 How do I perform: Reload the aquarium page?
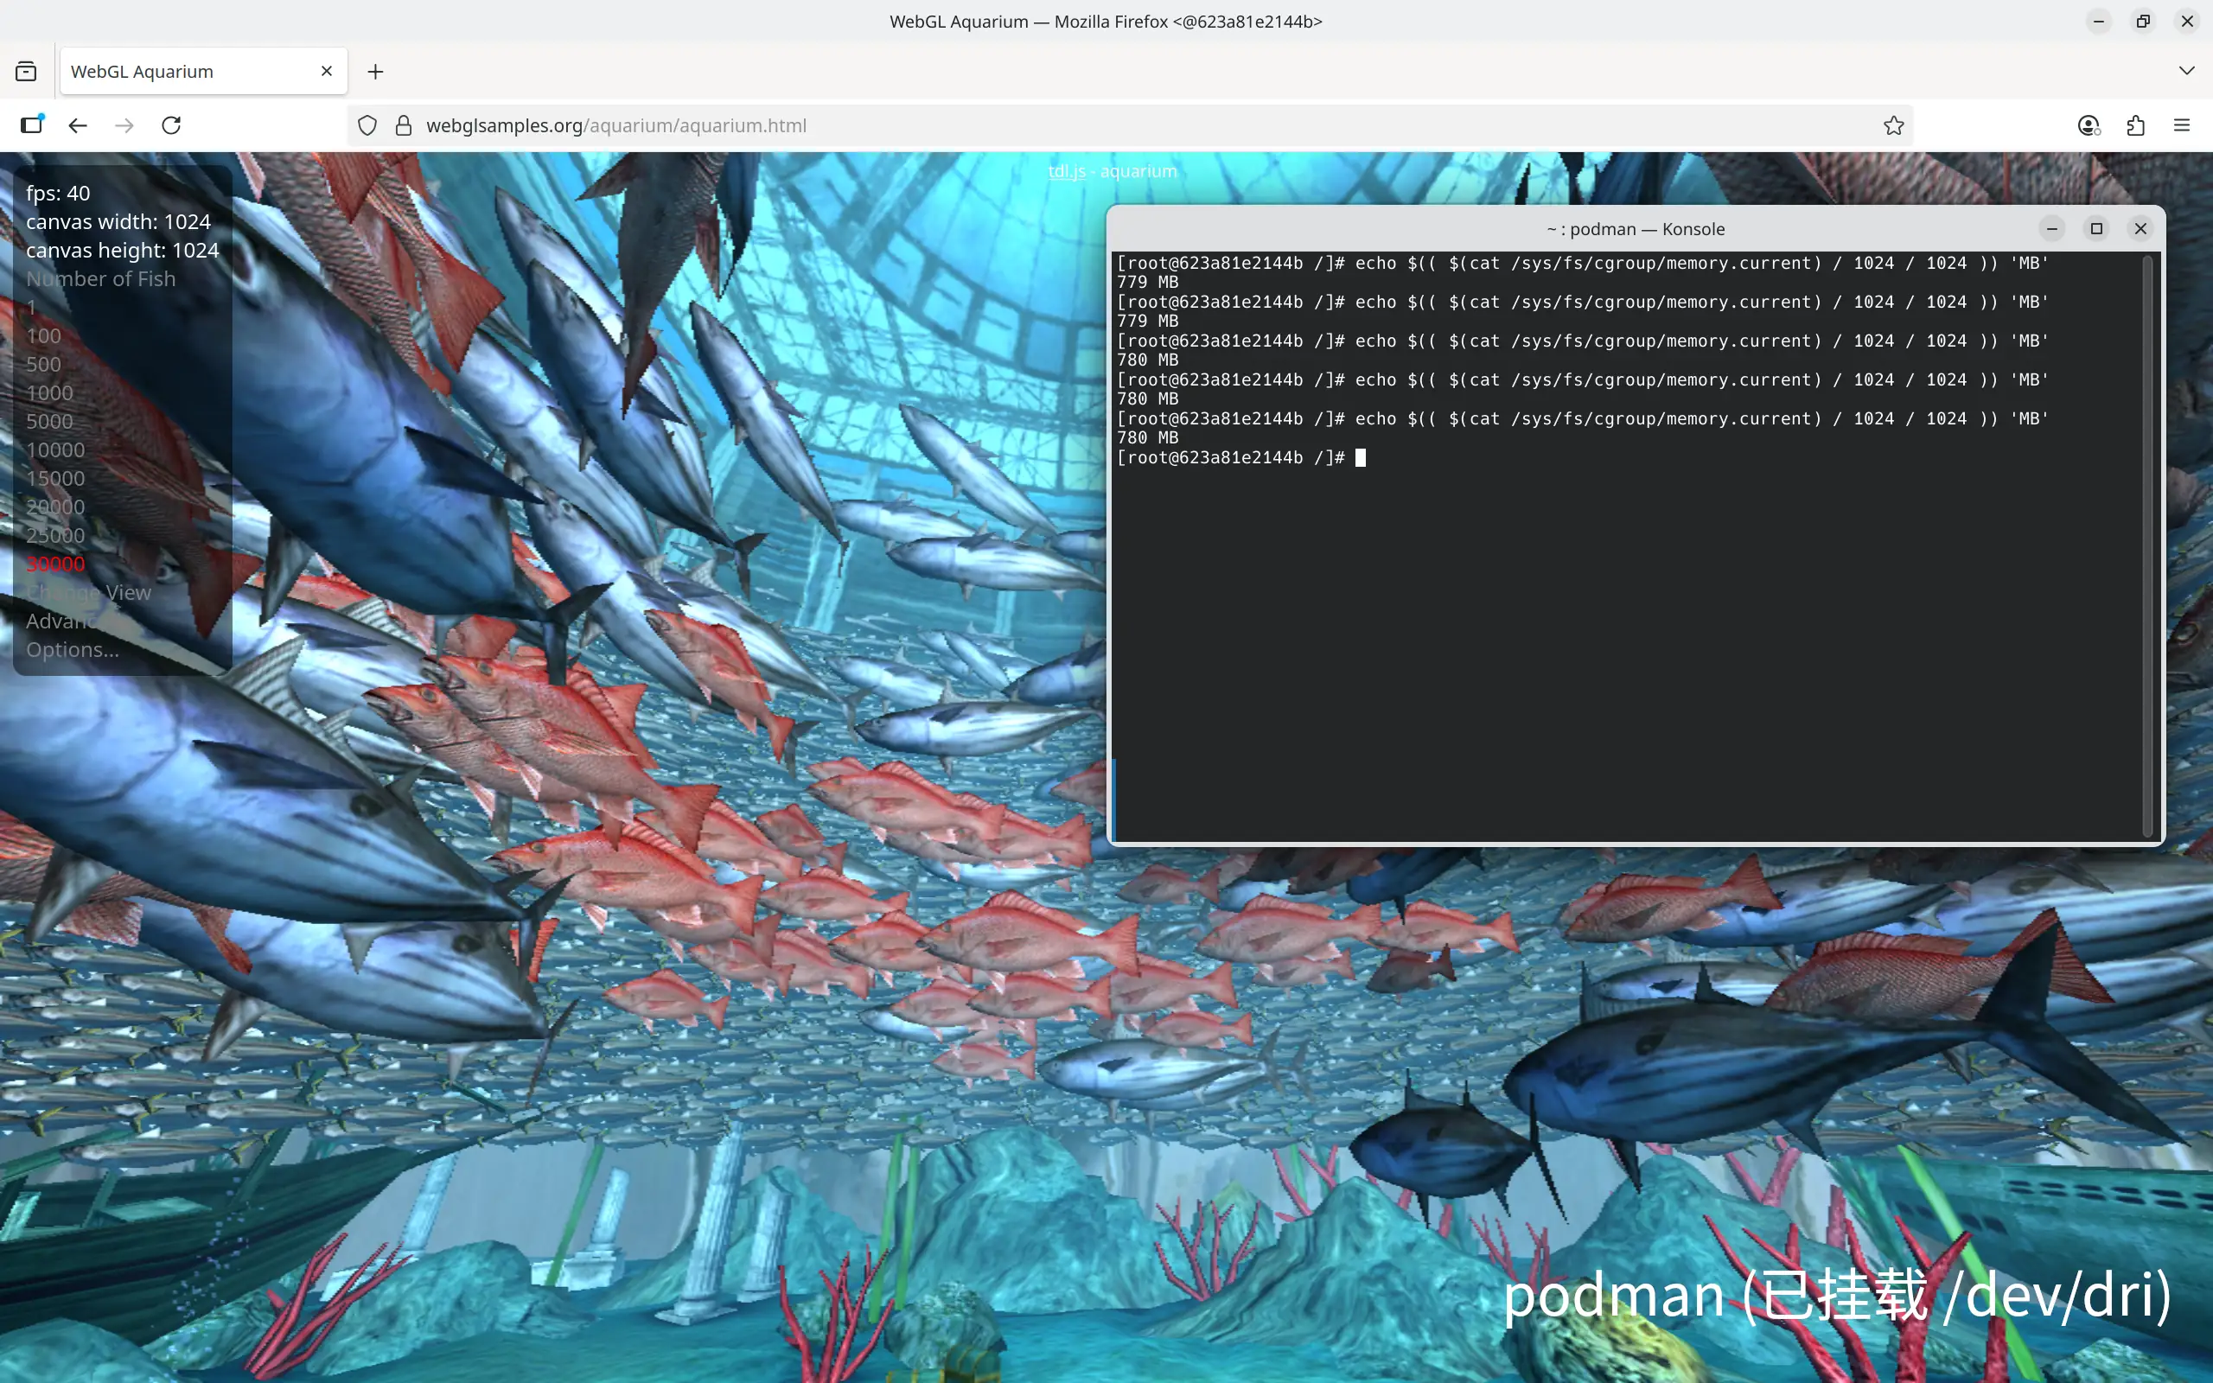point(171,125)
